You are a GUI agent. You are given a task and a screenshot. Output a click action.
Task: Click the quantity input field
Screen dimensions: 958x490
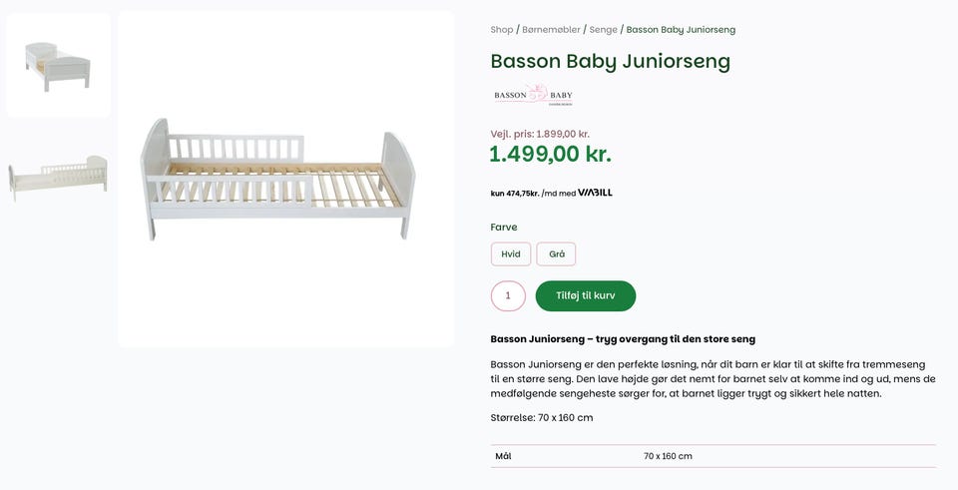tap(508, 296)
